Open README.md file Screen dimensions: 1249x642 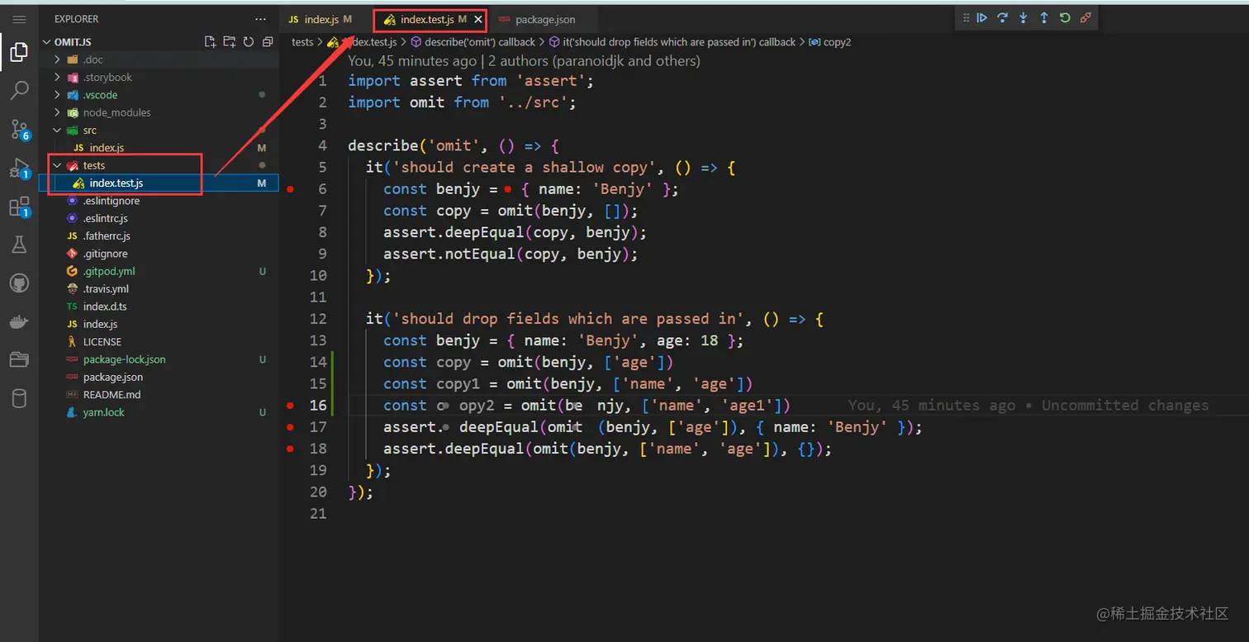pyautogui.click(x=159, y=395)
